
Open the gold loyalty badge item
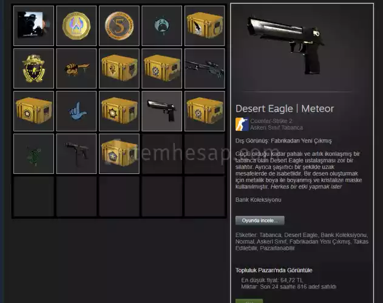(x=34, y=68)
